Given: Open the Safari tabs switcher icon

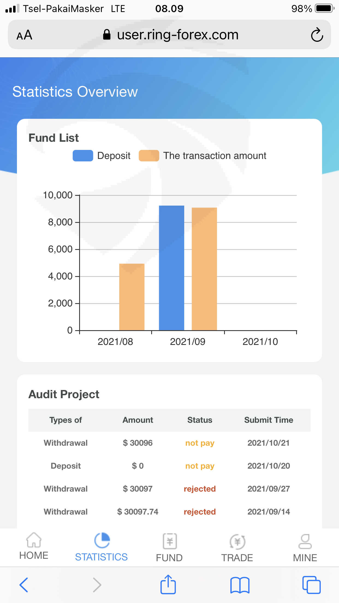Looking at the screenshot, I should [311, 585].
